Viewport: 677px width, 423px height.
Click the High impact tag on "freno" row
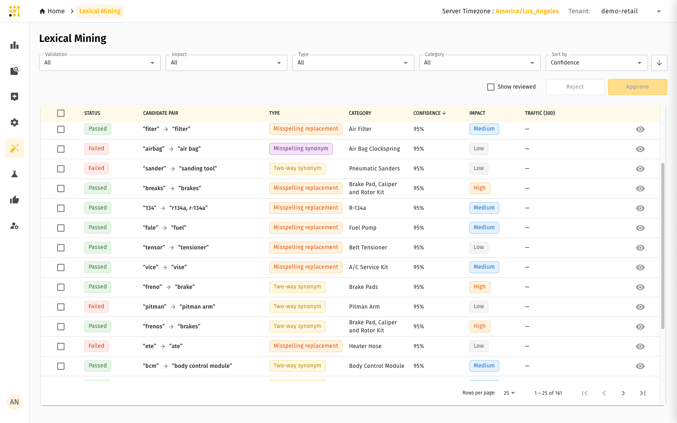point(480,287)
